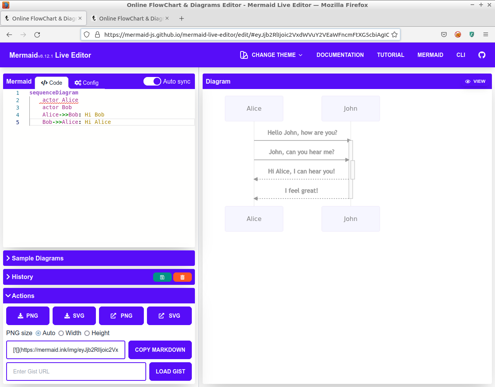495x387 pixels.
Task: Save current state to History
Action: [162, 277]
